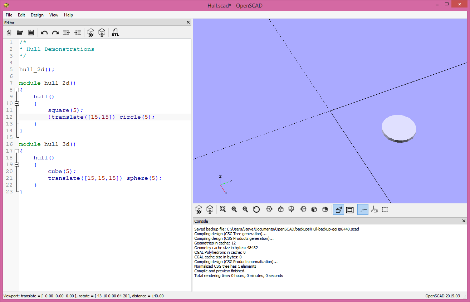This screenshot has width=470, height=302.
Task: Collapse the hull_3d module code block
Action: pyautogui.click(x=16, y=151)
